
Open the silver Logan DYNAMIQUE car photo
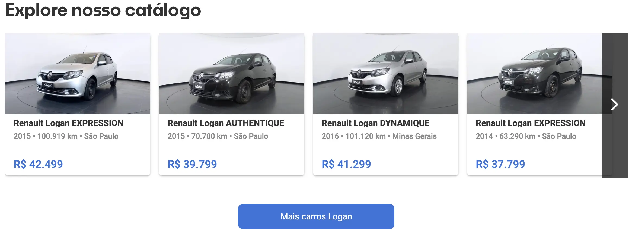tap(386, 74)
